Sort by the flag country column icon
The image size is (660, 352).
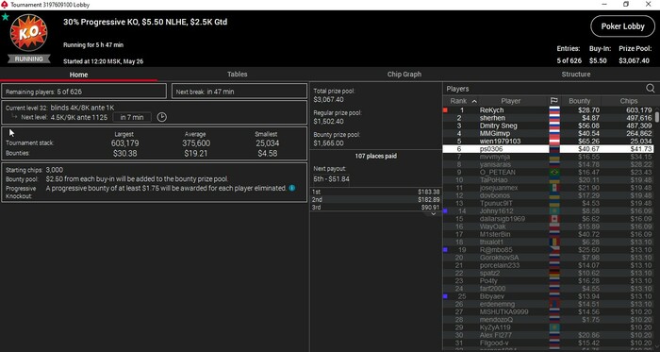(554, 101)
